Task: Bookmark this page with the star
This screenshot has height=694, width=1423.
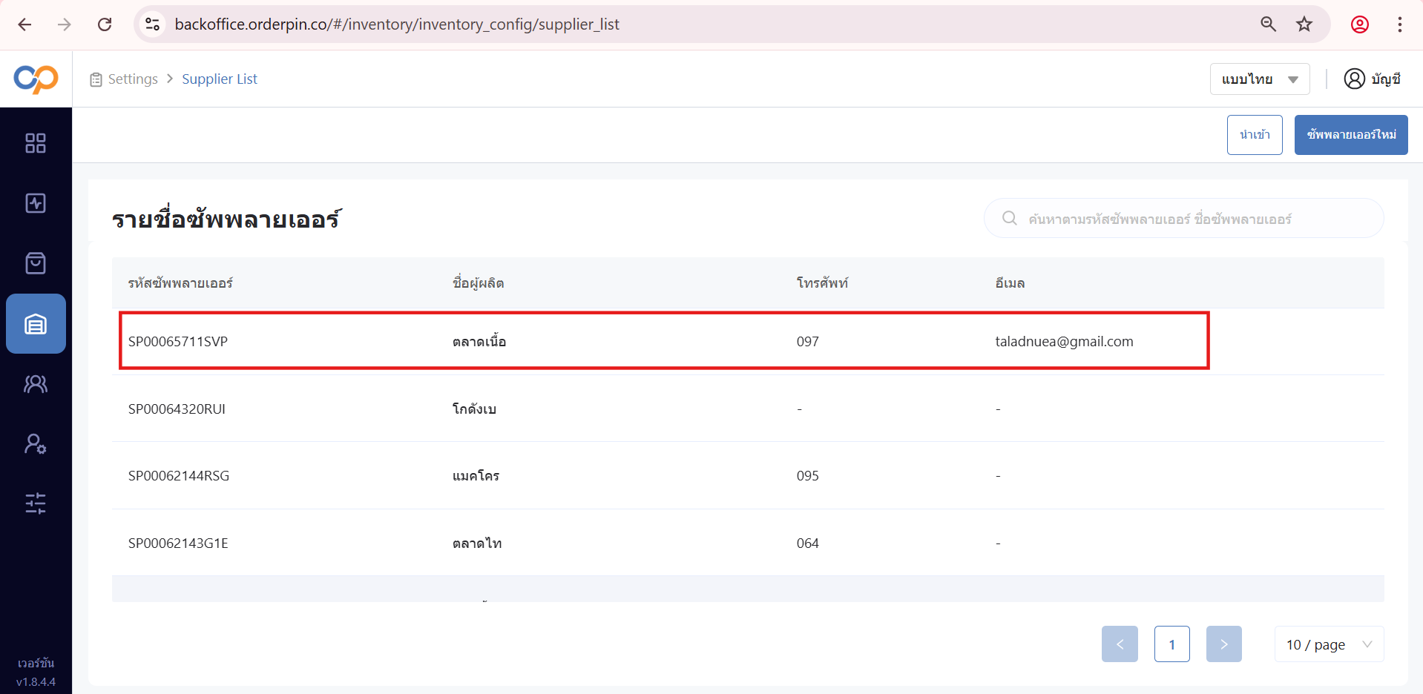Action: pyautogui.click(x=1304, y=24)
